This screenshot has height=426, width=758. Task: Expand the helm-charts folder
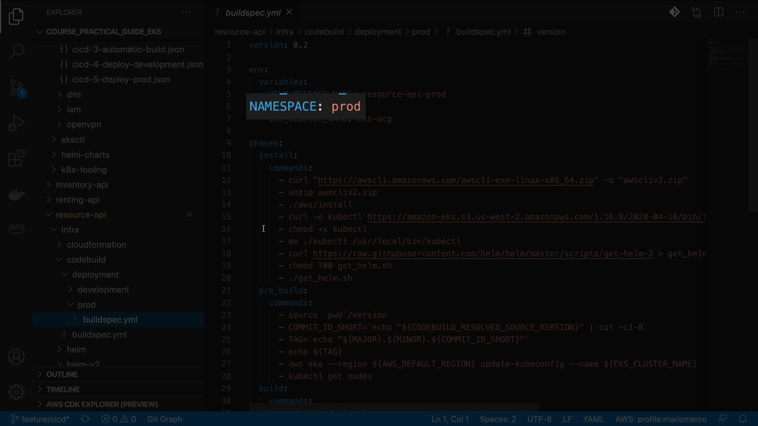[x=85, y=155]
